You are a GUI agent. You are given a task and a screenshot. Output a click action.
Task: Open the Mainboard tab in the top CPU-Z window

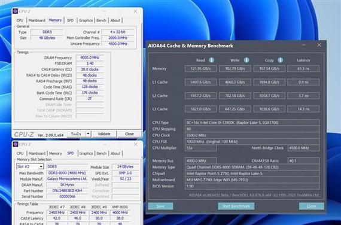point(36,20)
